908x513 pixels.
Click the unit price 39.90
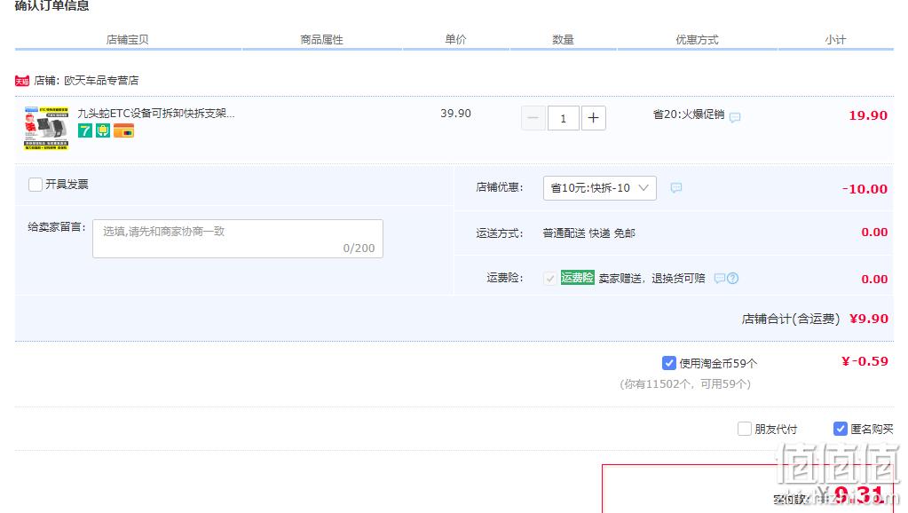(x=455, y=114)
